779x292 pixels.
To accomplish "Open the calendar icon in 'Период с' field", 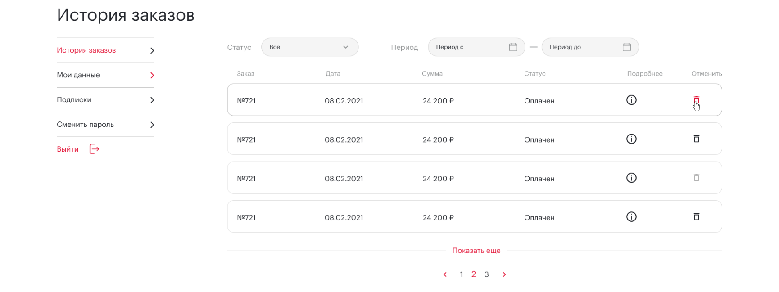I will click(513, 47).
